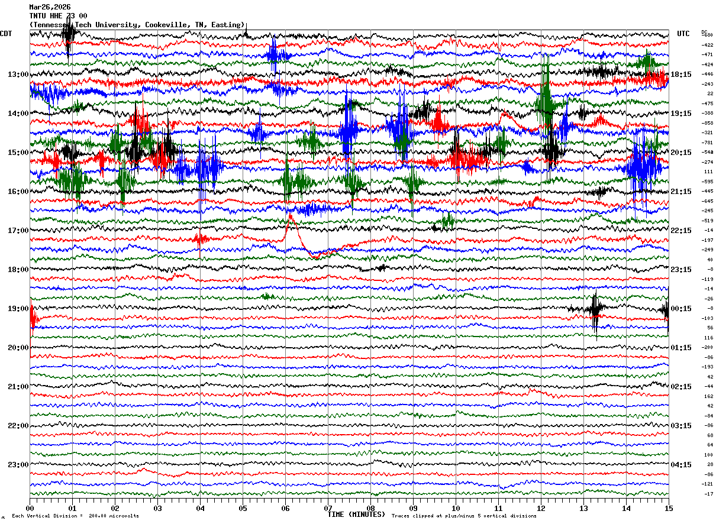Click the large red excursion near 17:00

[303, 237]
